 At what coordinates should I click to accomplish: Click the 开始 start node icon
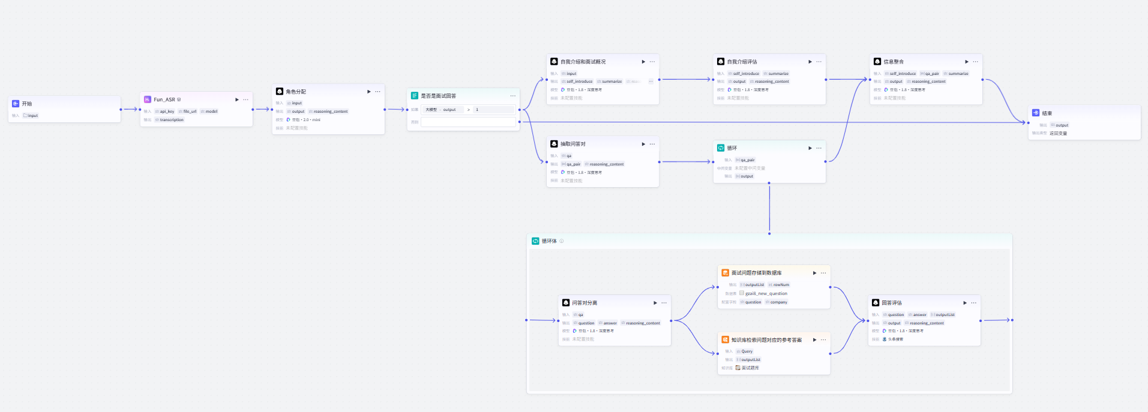tap(16, 104)
